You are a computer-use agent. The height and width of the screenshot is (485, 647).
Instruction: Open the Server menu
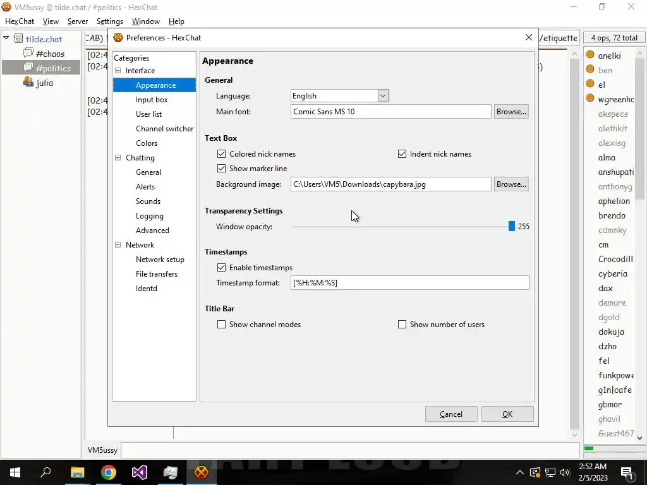(78, 21)
